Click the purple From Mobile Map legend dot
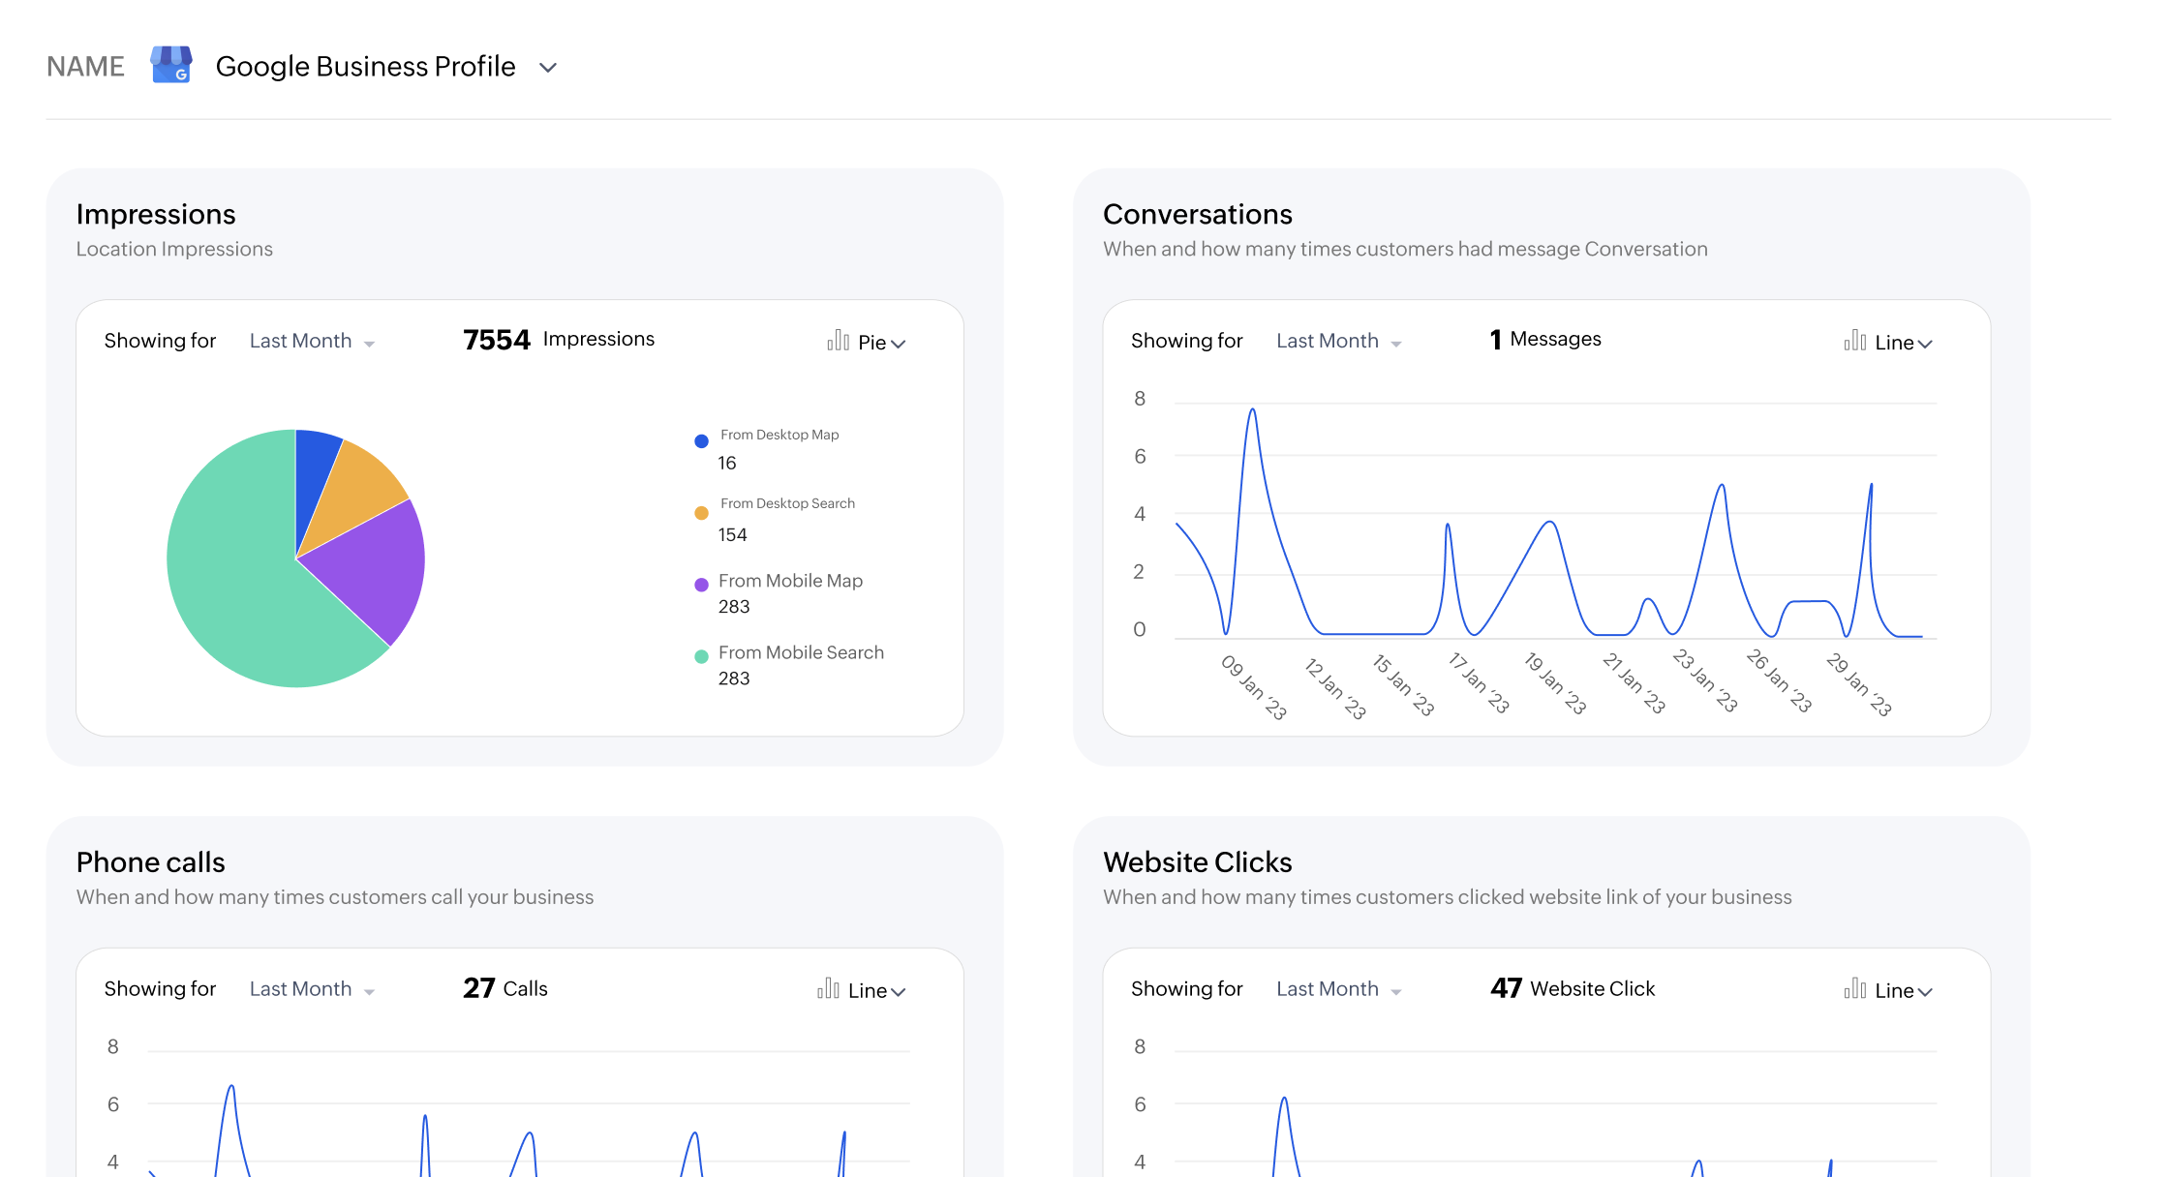 click(x=702, y=585)
